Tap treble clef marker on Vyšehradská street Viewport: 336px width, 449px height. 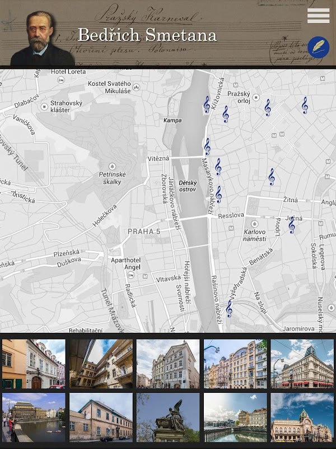point(229,308)
